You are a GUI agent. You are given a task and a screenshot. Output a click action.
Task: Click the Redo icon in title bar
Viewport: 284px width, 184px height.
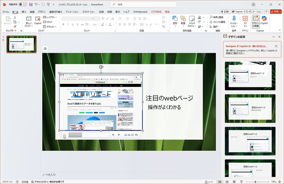[x=43, y=4]
